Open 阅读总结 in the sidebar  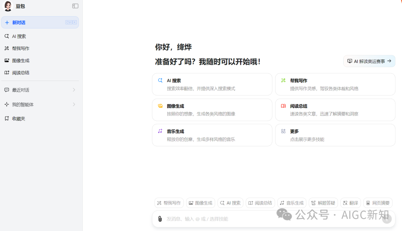(x=40, y=73)
